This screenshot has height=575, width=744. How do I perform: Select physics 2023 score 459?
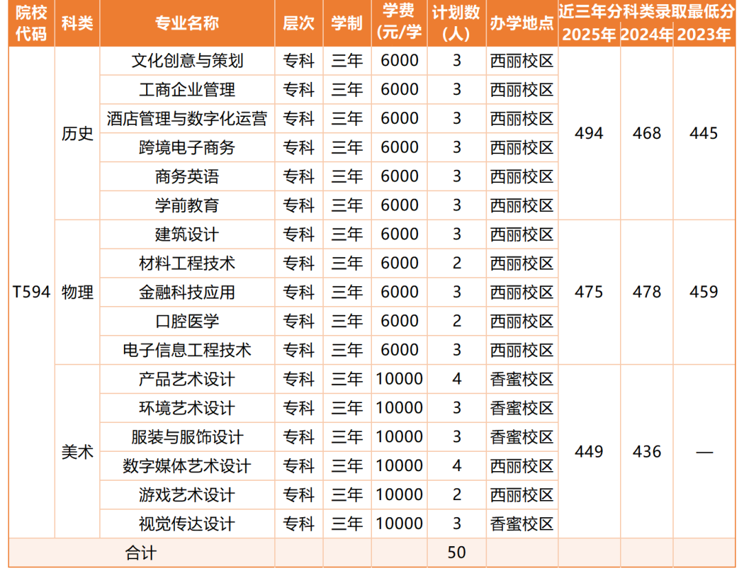[704, 292]
